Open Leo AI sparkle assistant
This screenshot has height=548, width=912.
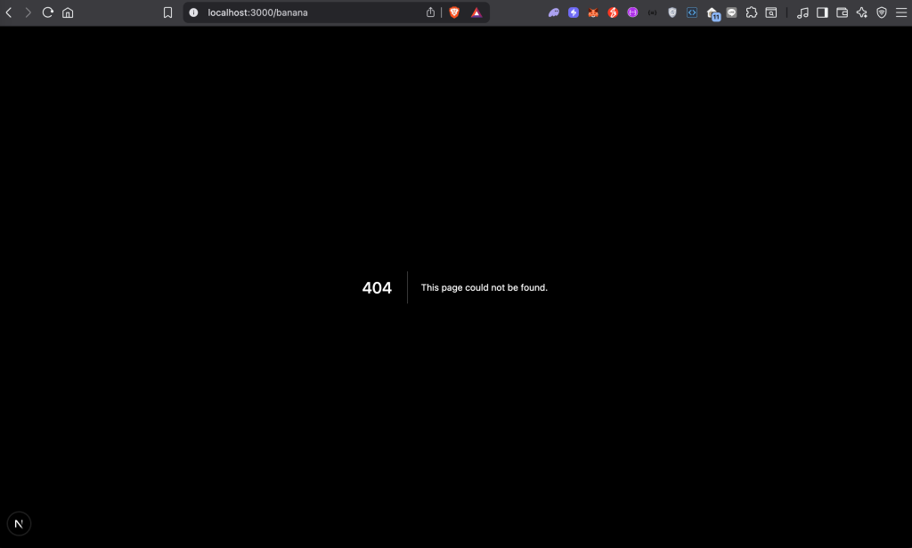[x=862, y=12]
